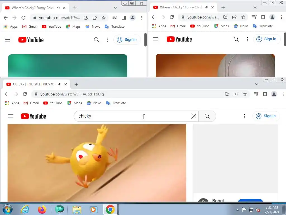Image resolution: width=286 pixels, height=215 pixels.
Task: Show hidden system tray icons
Action: (237, 210)
